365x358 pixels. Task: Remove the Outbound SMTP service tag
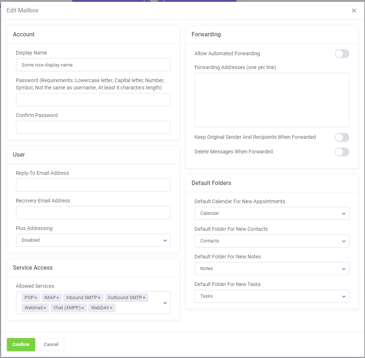click(144, 298)
